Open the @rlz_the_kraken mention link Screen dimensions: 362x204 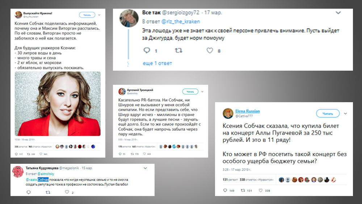click(x=181, y=21)
